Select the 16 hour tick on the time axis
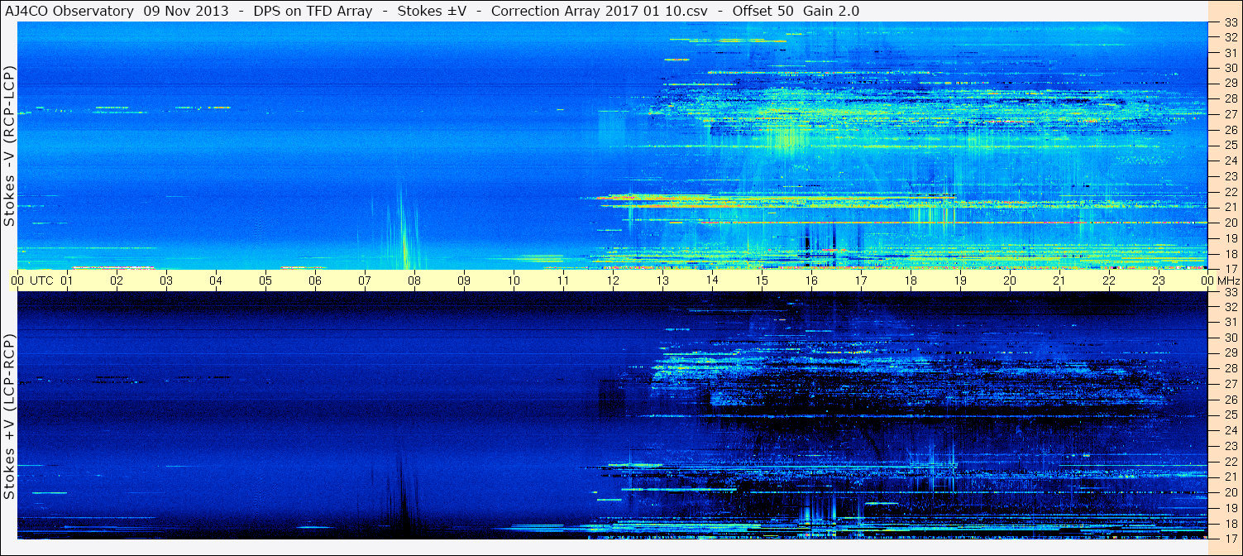The width and height of the screenshot is (1243, 556). pyautogui.click(x=811, y=280)
